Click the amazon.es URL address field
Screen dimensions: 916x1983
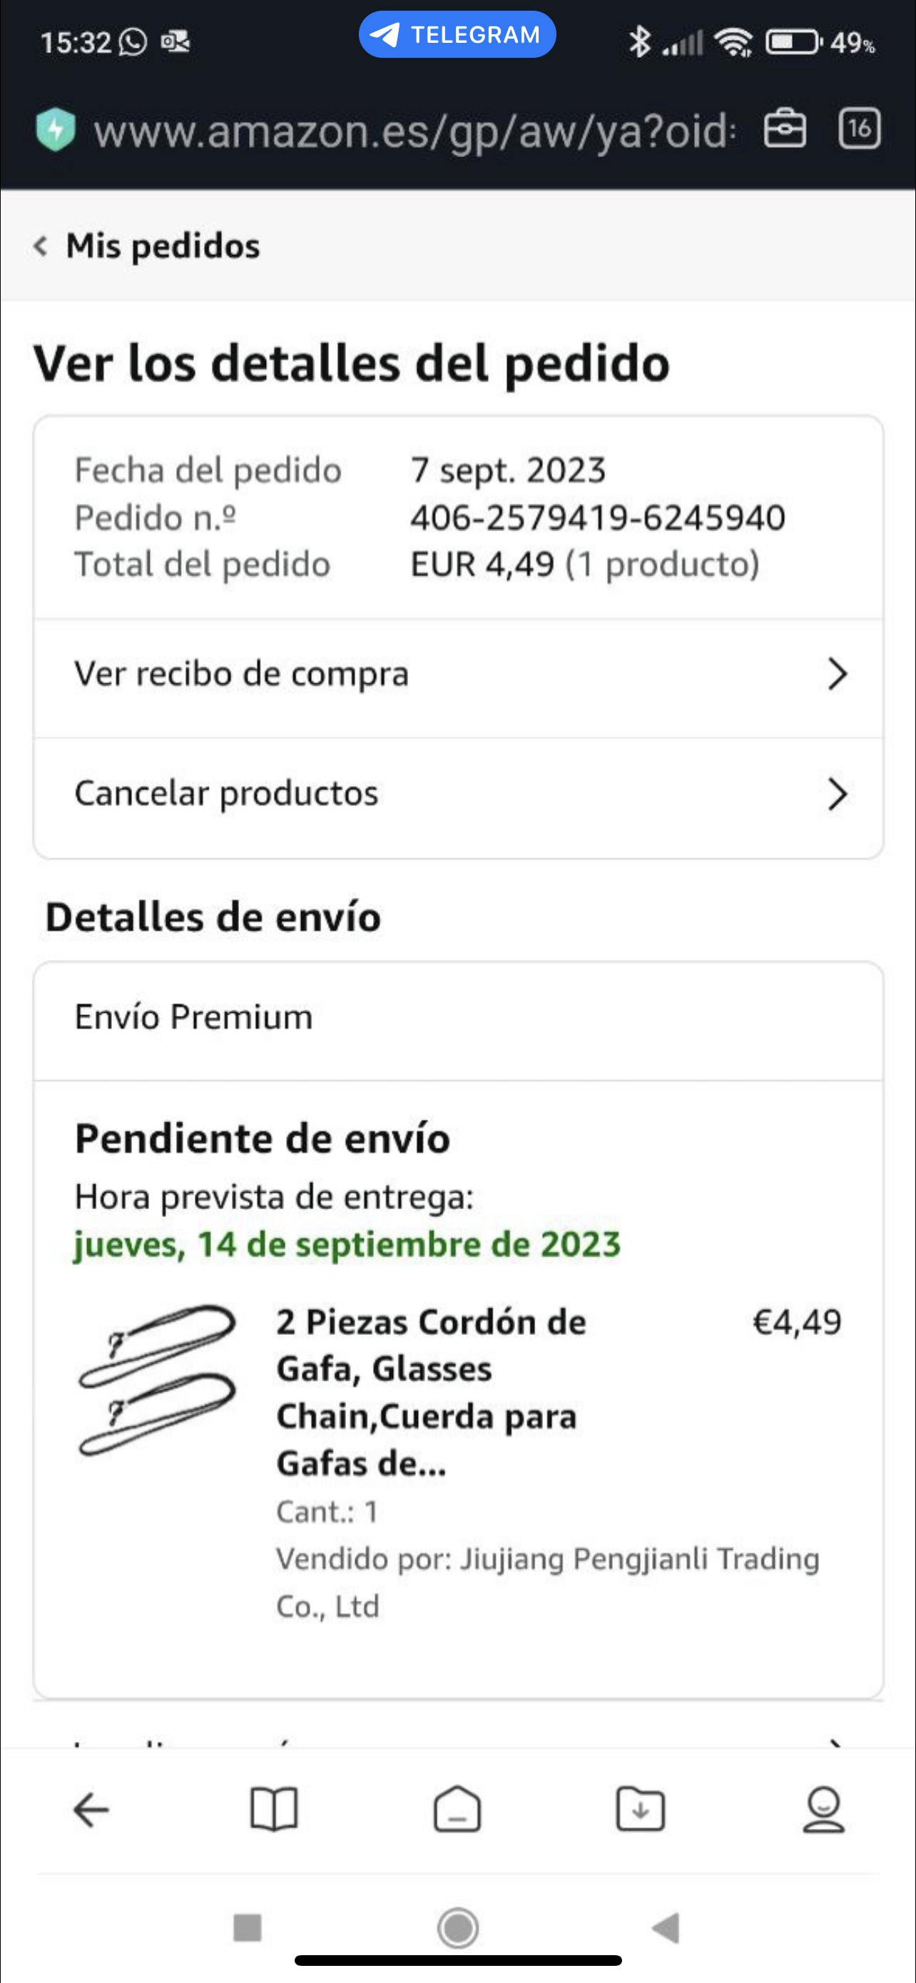414,131
